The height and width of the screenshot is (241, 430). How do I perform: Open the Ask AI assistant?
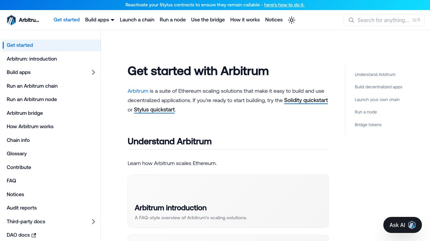click(402, 225)
